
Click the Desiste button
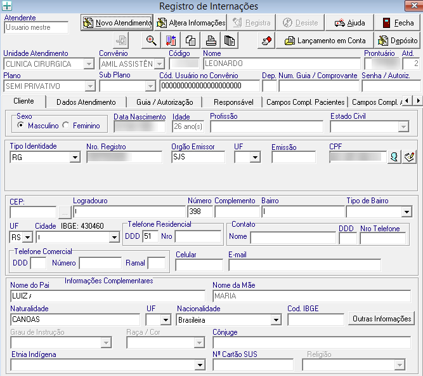pyautogui.click(x=300, y=23)
